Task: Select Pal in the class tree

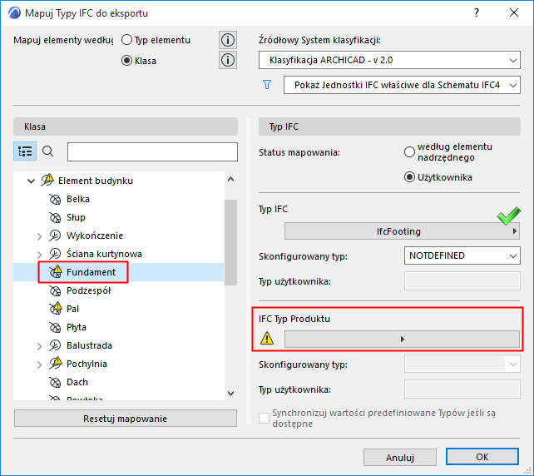Action: coord(72,309)
